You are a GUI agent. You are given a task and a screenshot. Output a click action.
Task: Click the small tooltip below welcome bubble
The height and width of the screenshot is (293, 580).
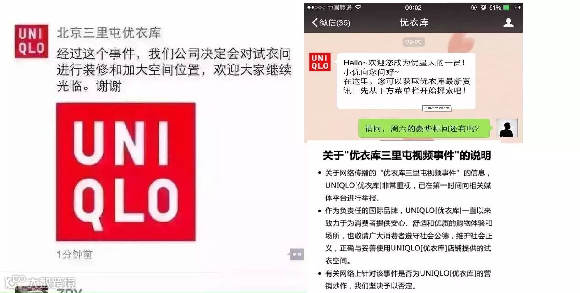[437, 108]
